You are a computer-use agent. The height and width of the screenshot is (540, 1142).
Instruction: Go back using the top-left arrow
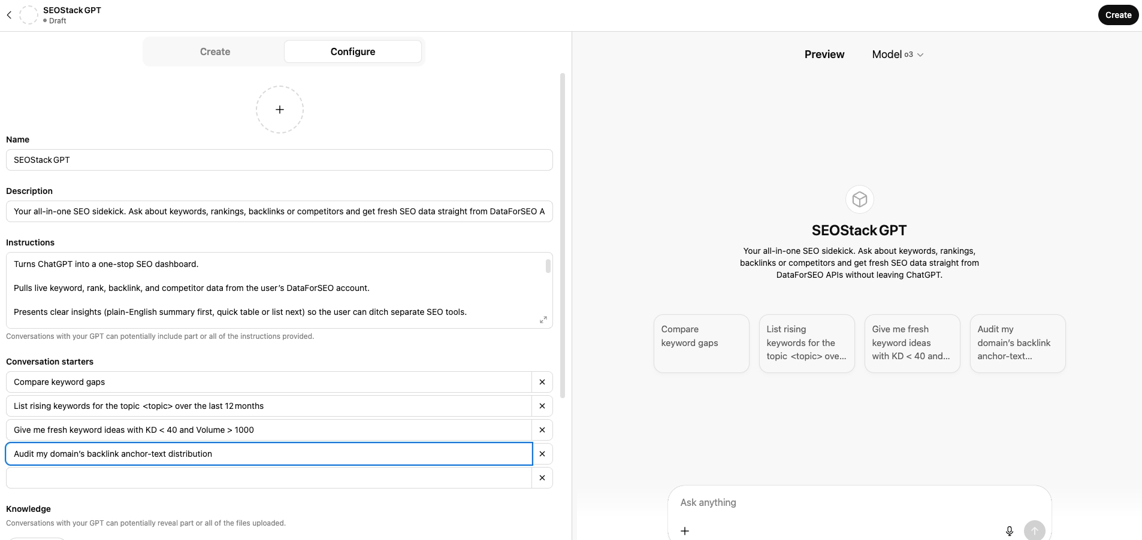(9, 15)
